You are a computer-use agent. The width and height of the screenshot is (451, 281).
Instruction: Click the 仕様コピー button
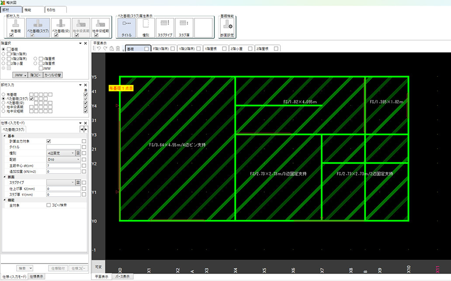point(78,268)
